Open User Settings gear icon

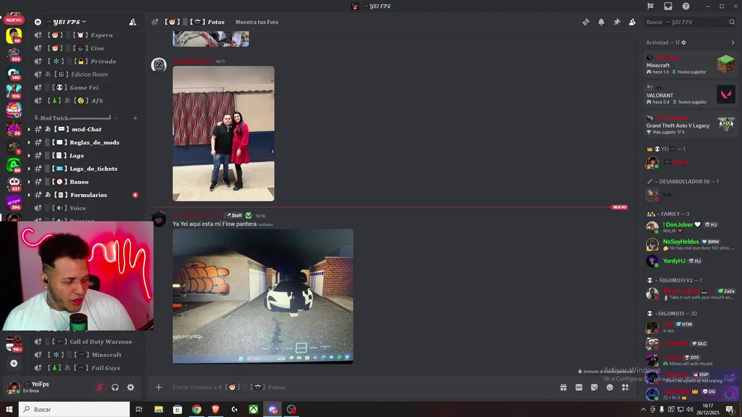coord(130,387)
